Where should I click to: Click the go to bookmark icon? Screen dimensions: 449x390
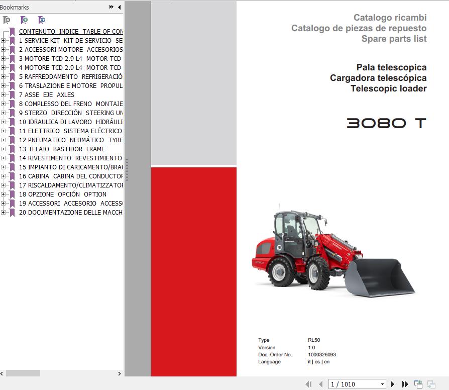pos(42,20)
